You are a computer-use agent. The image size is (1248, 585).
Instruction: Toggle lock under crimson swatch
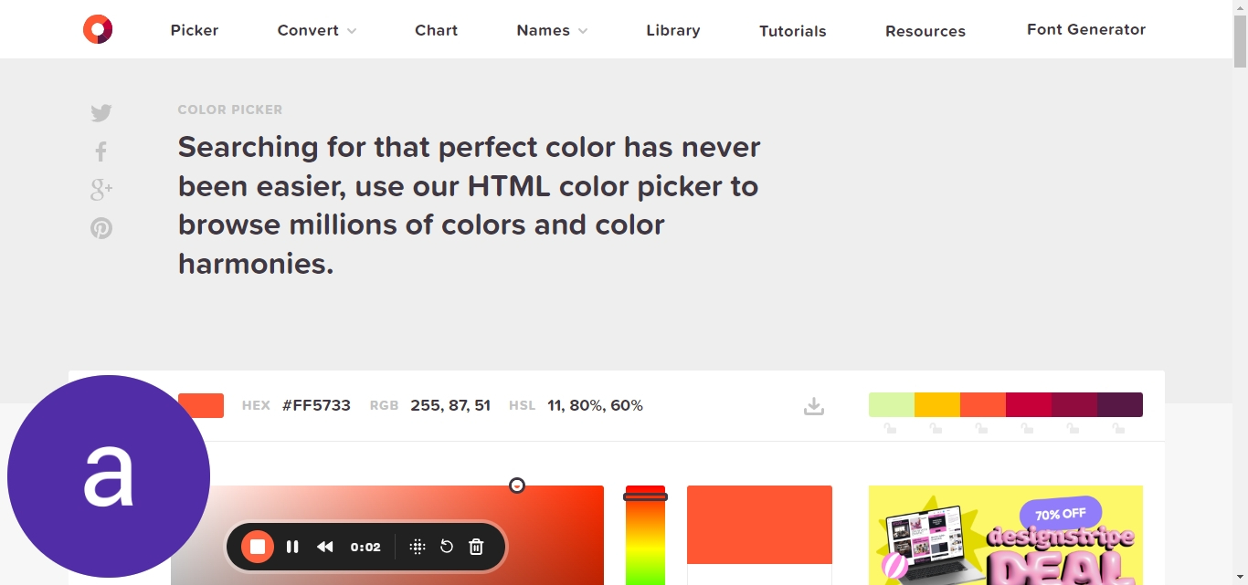1027,428
